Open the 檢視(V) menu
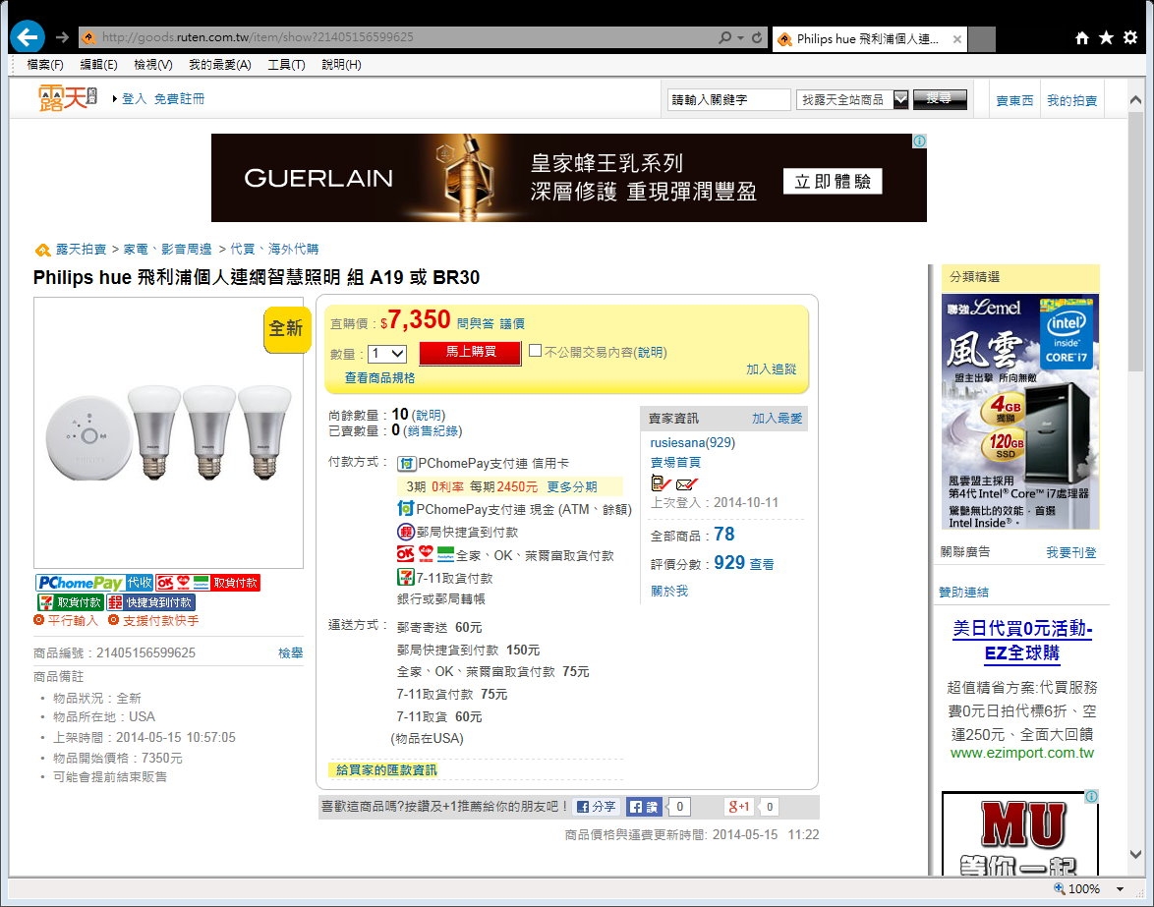 click(x=153, y=65)
